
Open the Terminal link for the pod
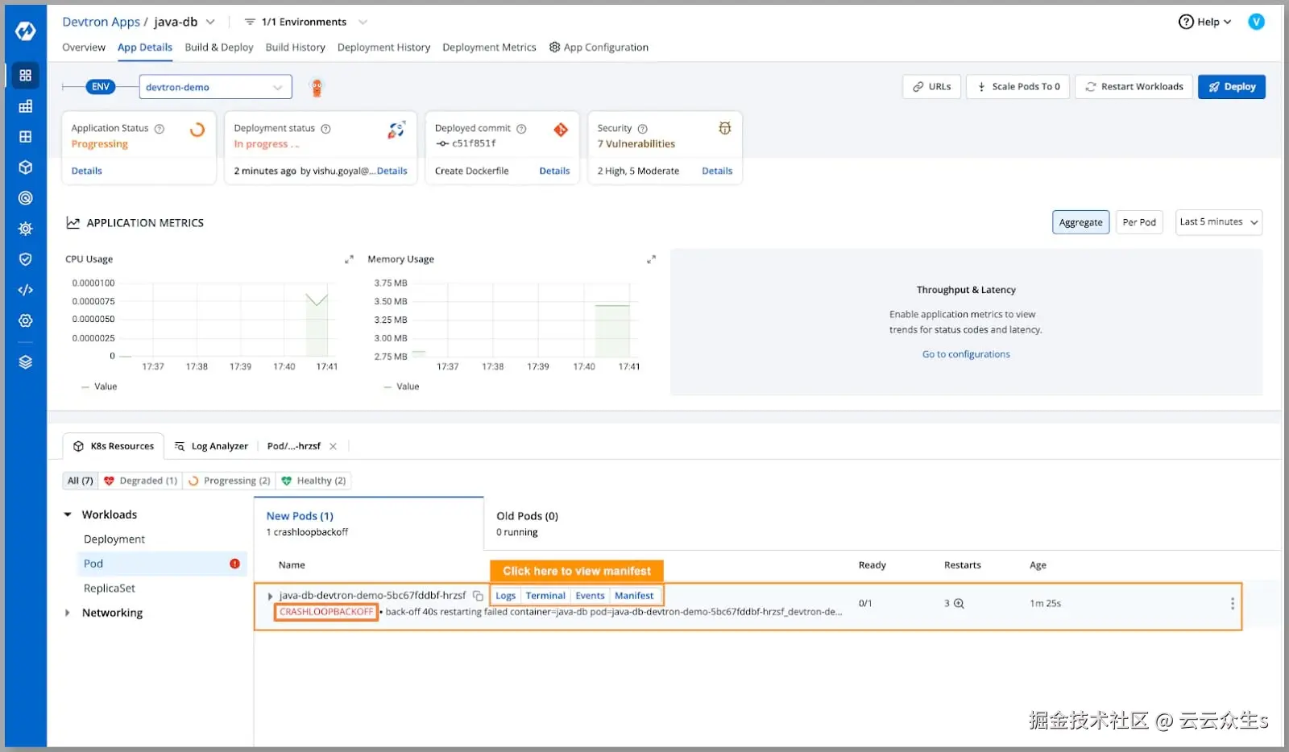(x=545, y=596)
